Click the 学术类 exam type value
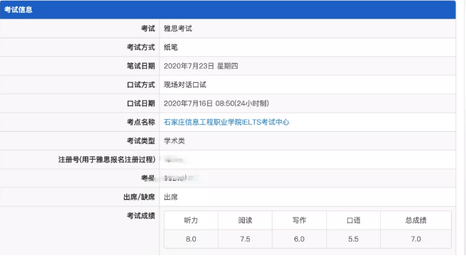Screen dimensions: 466x258 pyautogui.click(x=174, y=141)
